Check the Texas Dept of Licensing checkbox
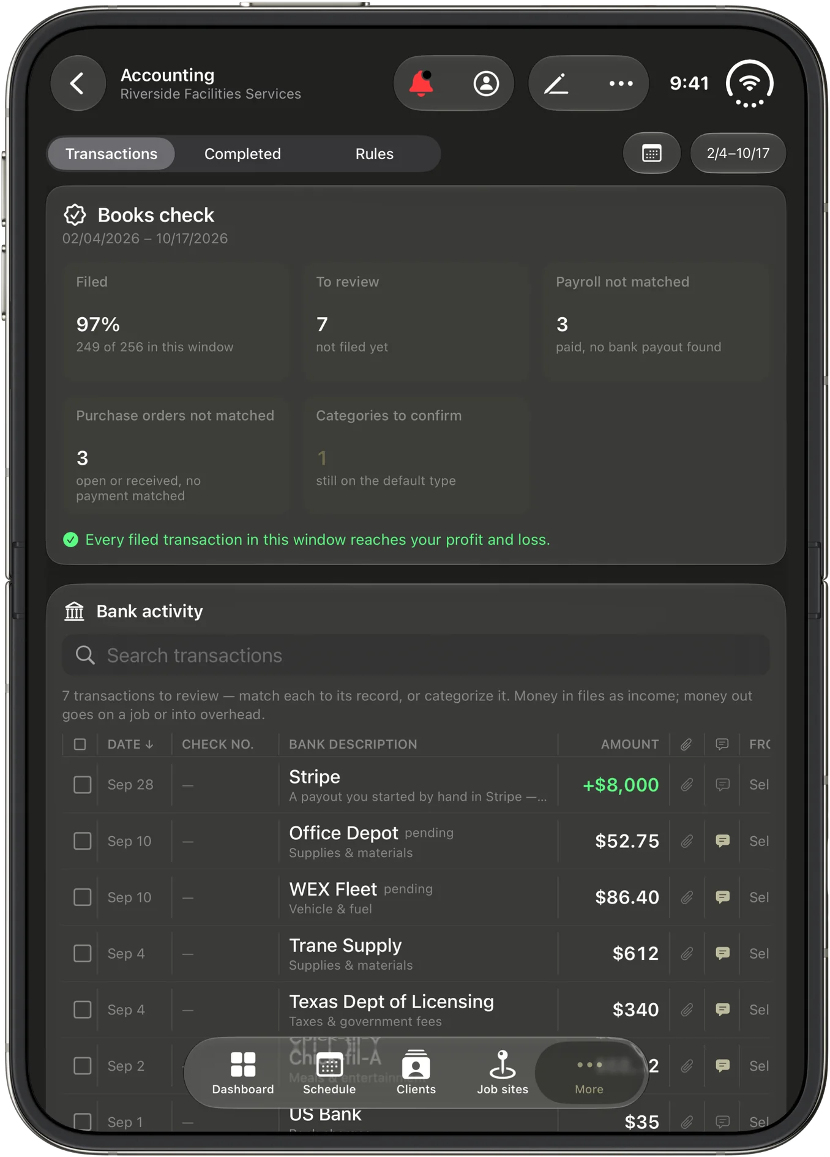 pyautogui.click(x=82, y=1010)
